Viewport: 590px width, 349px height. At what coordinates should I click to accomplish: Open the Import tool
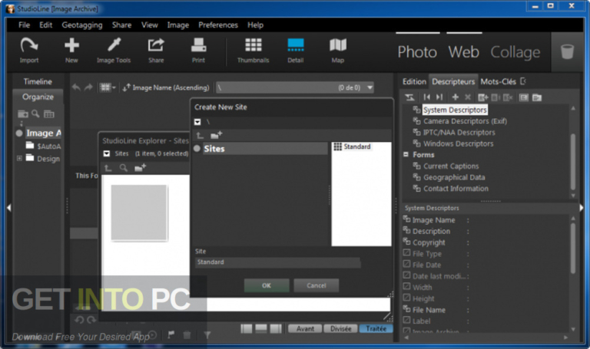pos(29,50)
